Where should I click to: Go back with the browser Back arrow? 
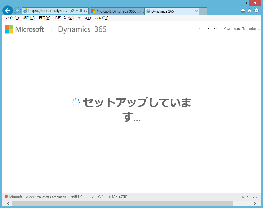(8, 11)
